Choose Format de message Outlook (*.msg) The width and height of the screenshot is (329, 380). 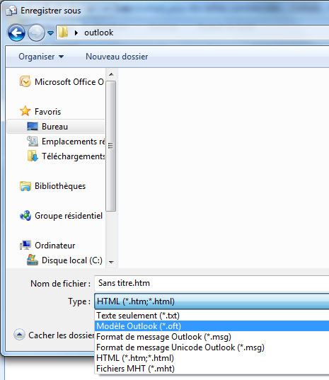coord(212,337)
